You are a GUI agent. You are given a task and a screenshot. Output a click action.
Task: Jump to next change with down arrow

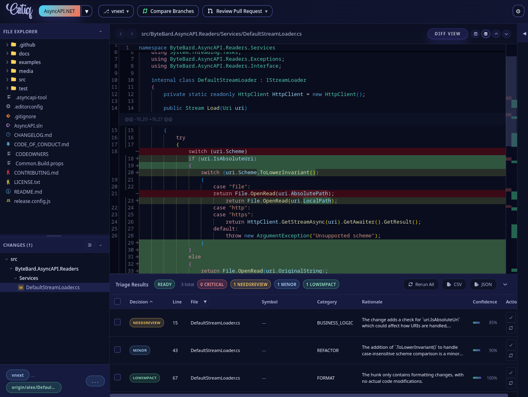click(x=506, y=34)
